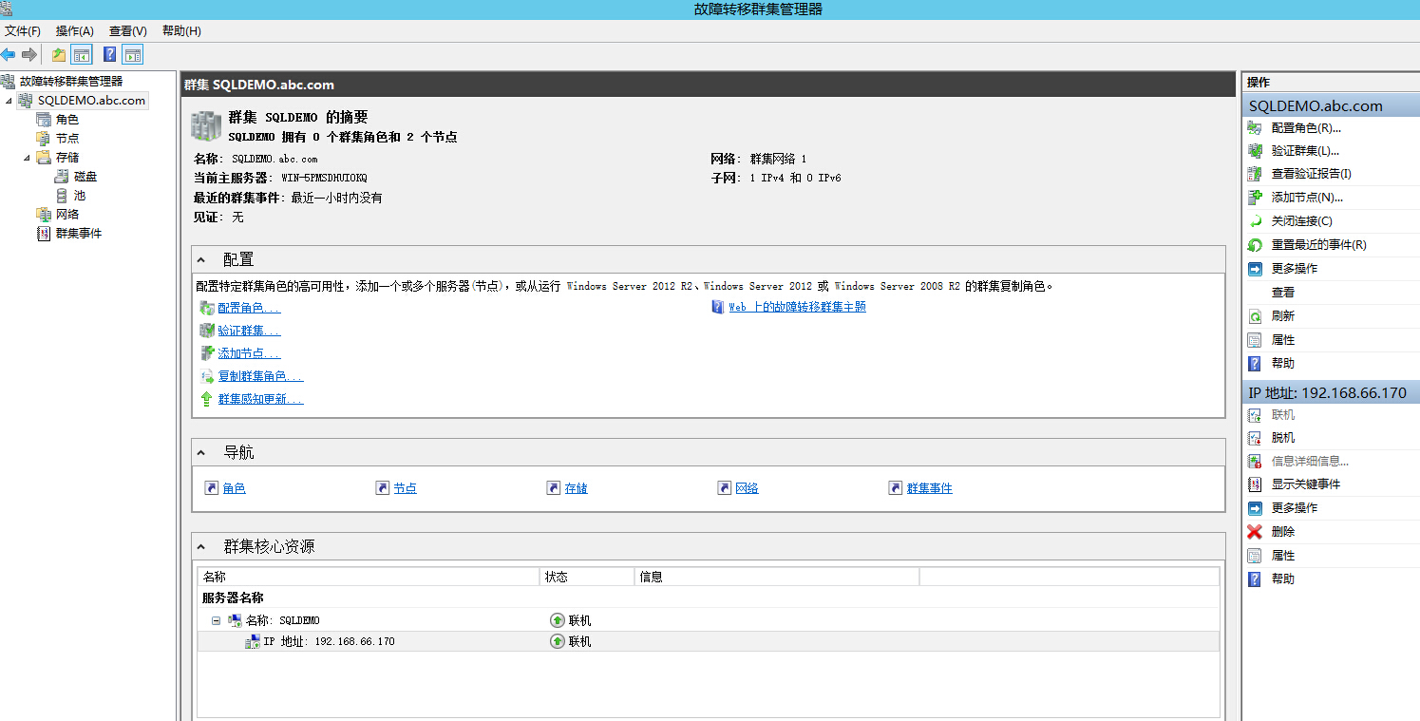
Task: Collapse the 存储 tree node
Action: pyautogui.click(x=26, y=157)
